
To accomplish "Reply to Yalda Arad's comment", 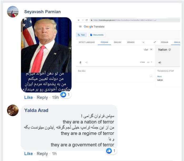I will point(42,154).
